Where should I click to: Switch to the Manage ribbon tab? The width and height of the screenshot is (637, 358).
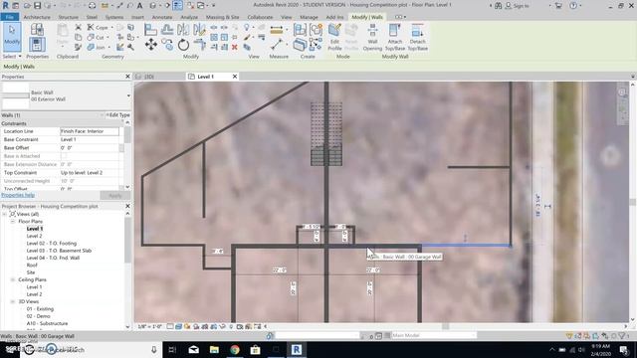pyautogui.click(x=309, y=17)
